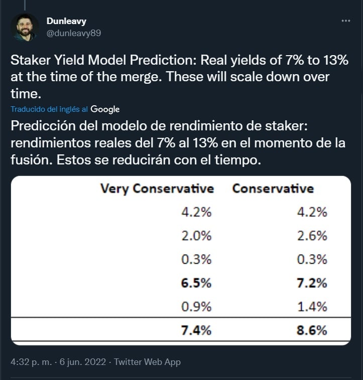Viewport: 363px width, 380px height.
Task: Click the Spanish translated tweet text
Action: [x=178, y=143]
